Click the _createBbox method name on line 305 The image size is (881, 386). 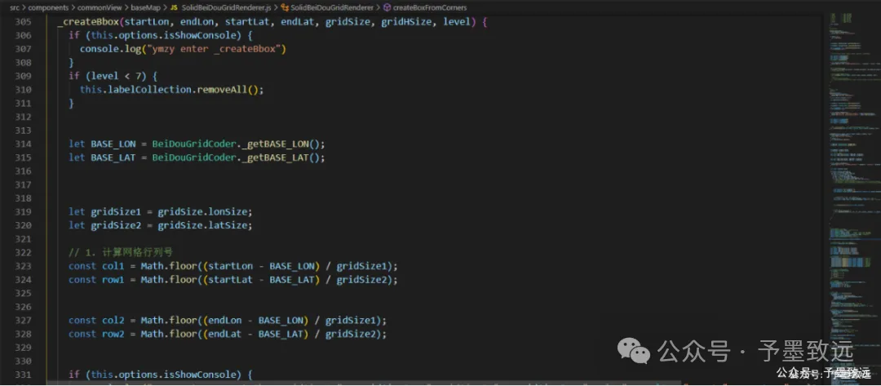[x=90, y=23]
